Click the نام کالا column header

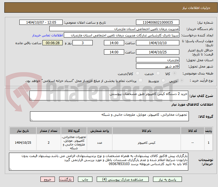tap(146, 131)
